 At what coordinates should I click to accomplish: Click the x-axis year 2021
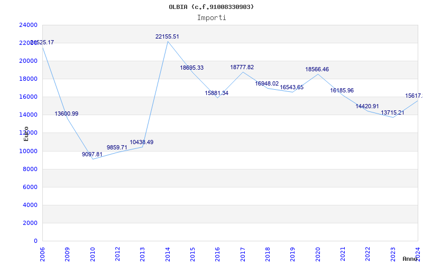(343, 254)
